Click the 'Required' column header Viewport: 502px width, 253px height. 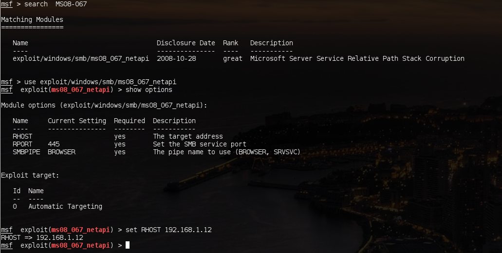click(x=130, y=121)
